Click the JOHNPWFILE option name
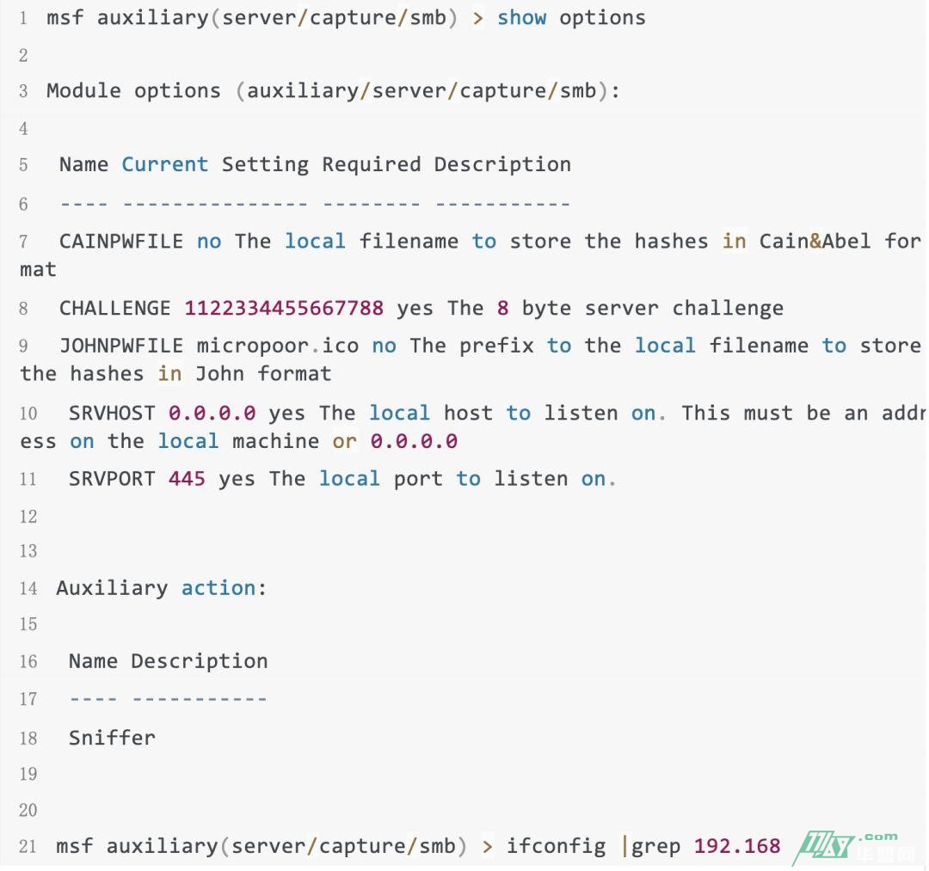 coord(120,346)
